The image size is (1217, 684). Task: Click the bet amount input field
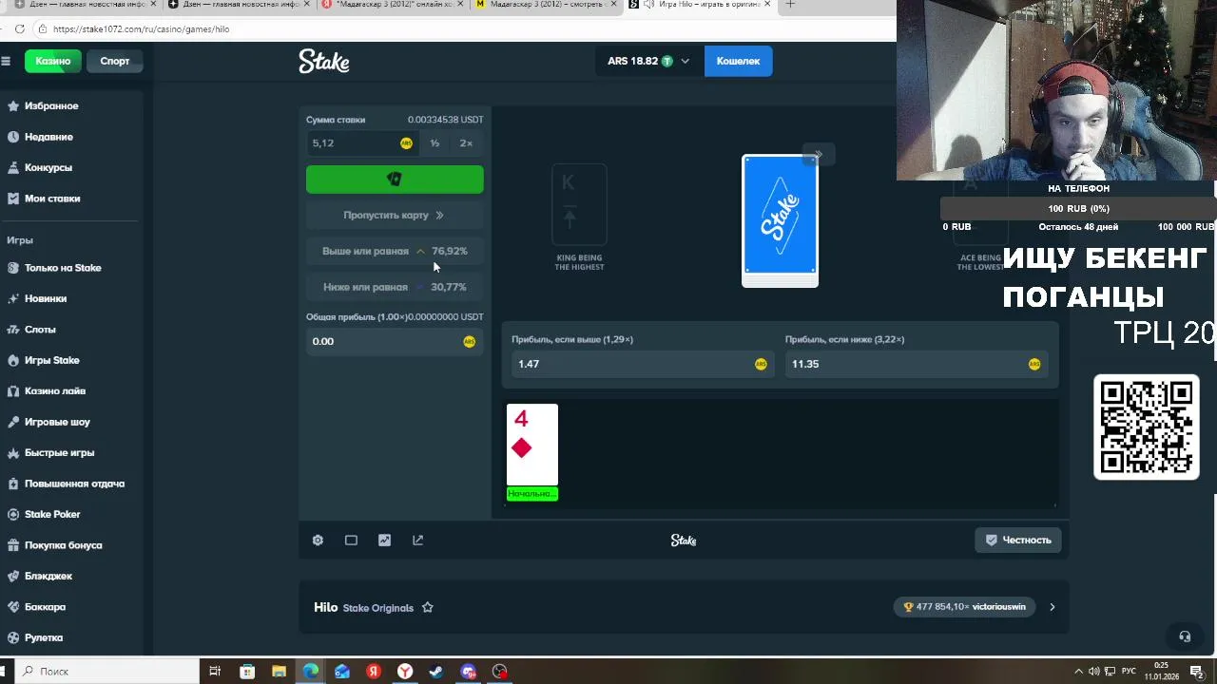(361, 143)
